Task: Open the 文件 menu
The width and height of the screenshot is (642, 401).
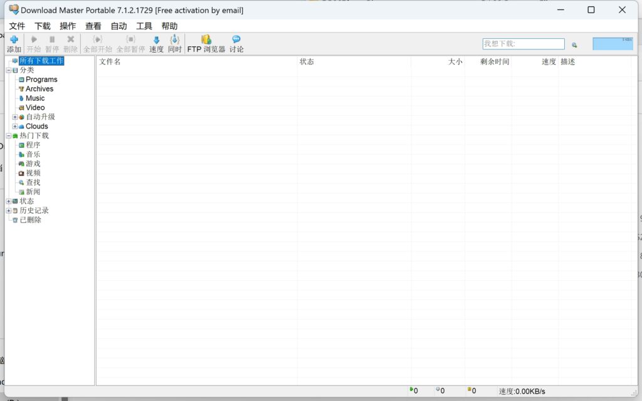Action: (17, 26)
